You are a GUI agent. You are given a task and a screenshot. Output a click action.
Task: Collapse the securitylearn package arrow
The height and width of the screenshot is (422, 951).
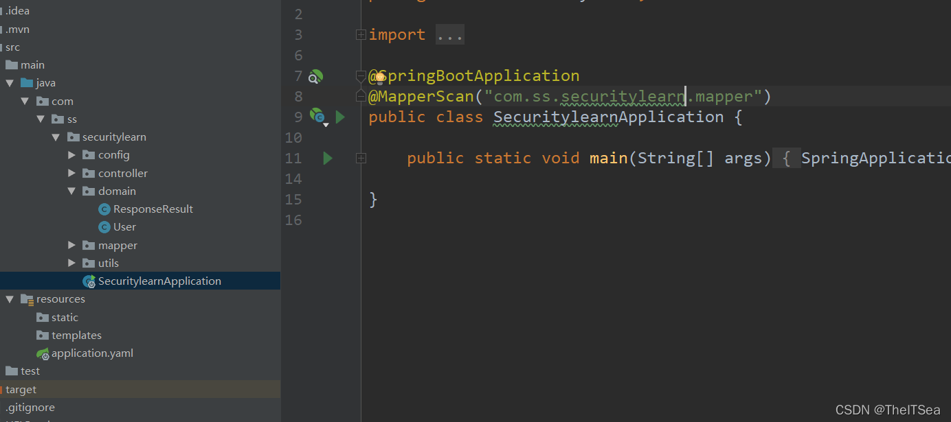pyautogui.click(x=56, y=137)
